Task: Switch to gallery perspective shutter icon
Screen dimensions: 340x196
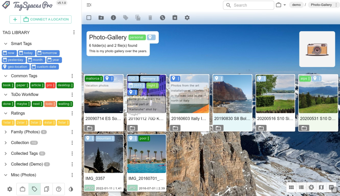Action: 311,187
